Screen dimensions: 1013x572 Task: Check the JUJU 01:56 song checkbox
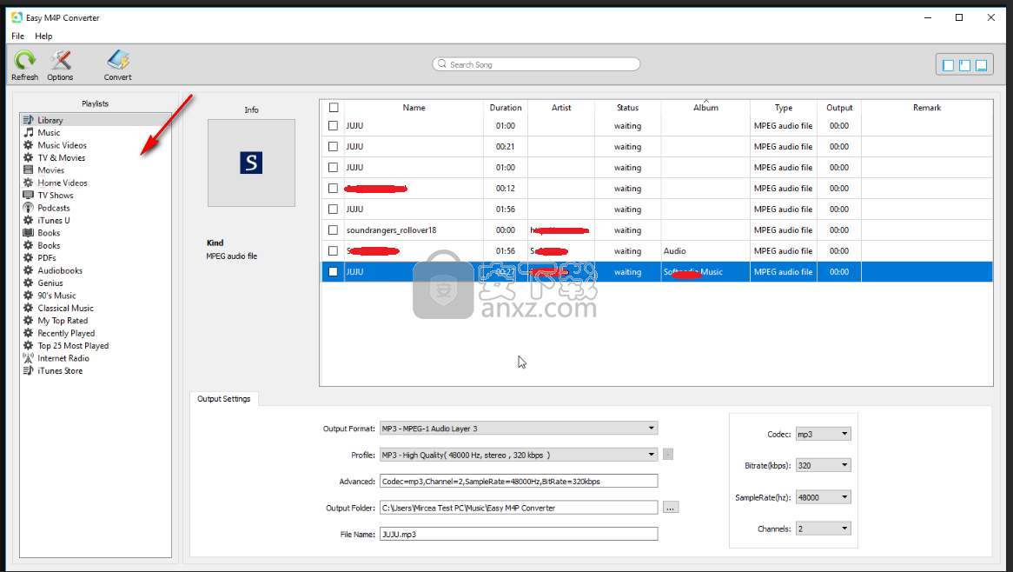334,210
